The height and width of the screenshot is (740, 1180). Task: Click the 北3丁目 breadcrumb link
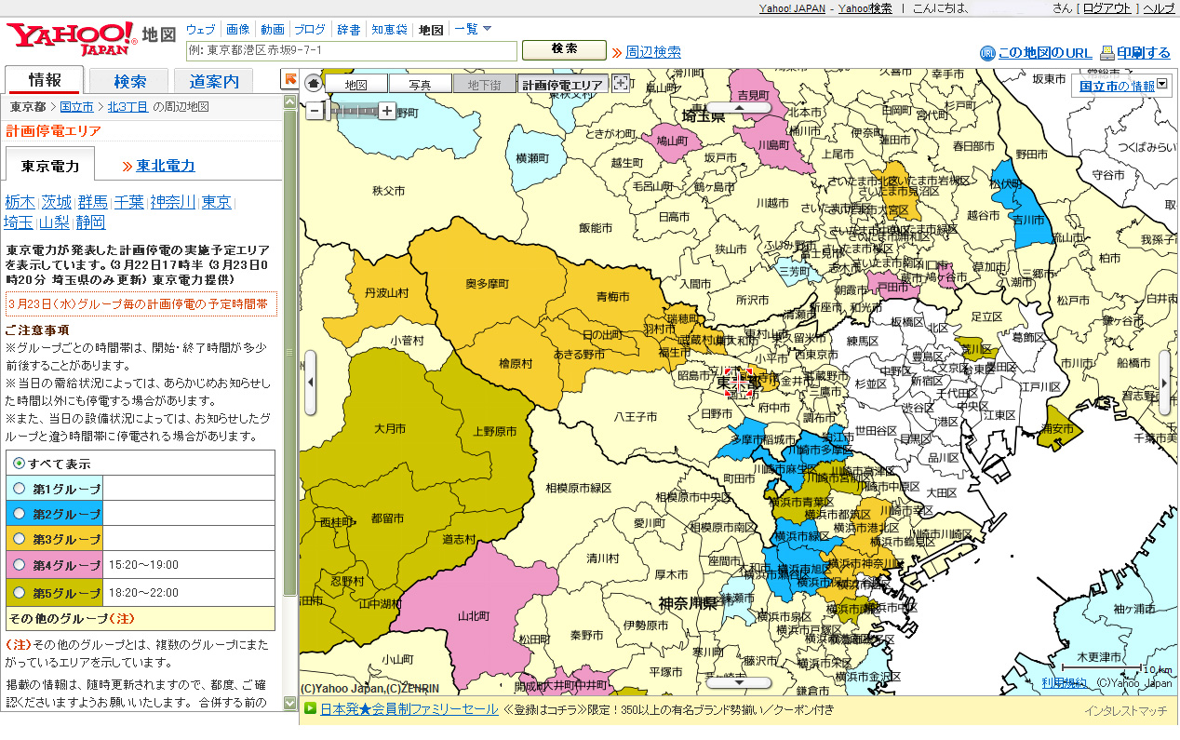coord(127,107)
